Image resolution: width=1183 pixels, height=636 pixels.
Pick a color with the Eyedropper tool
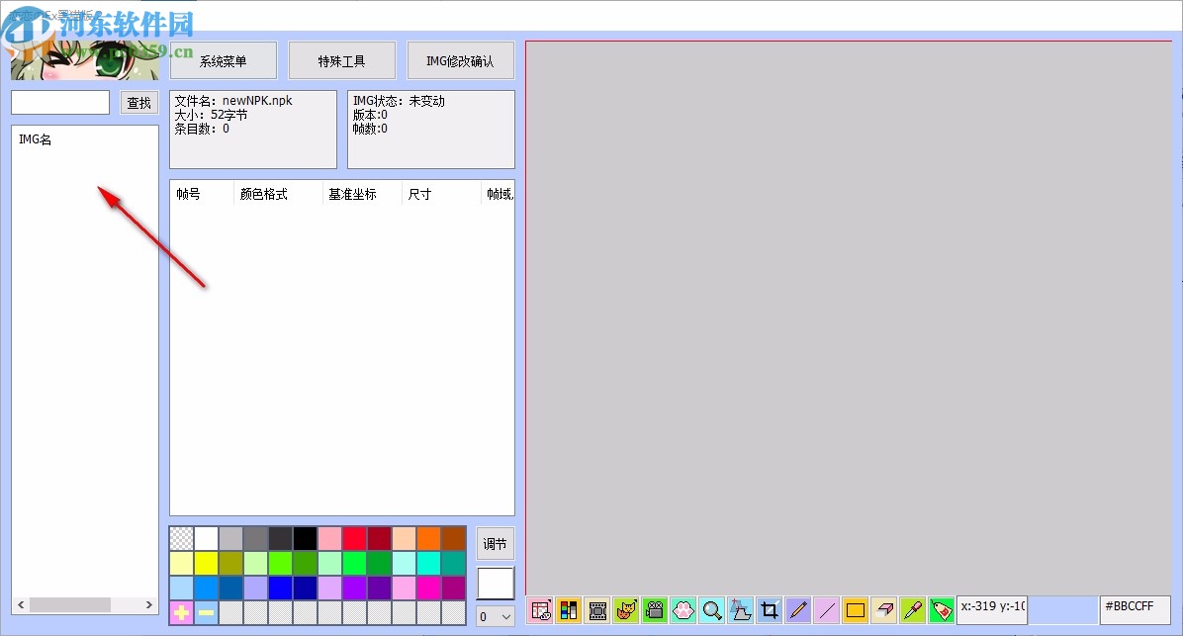[x=913, y=610]
